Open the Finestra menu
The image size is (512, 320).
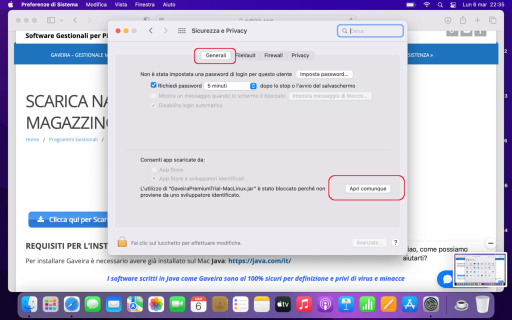(144, 4)
